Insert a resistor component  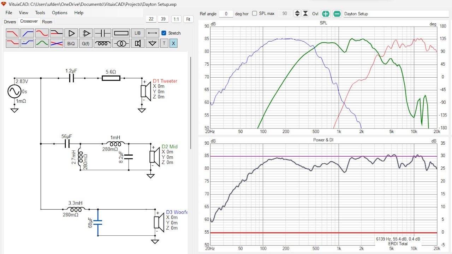point(121,33)
